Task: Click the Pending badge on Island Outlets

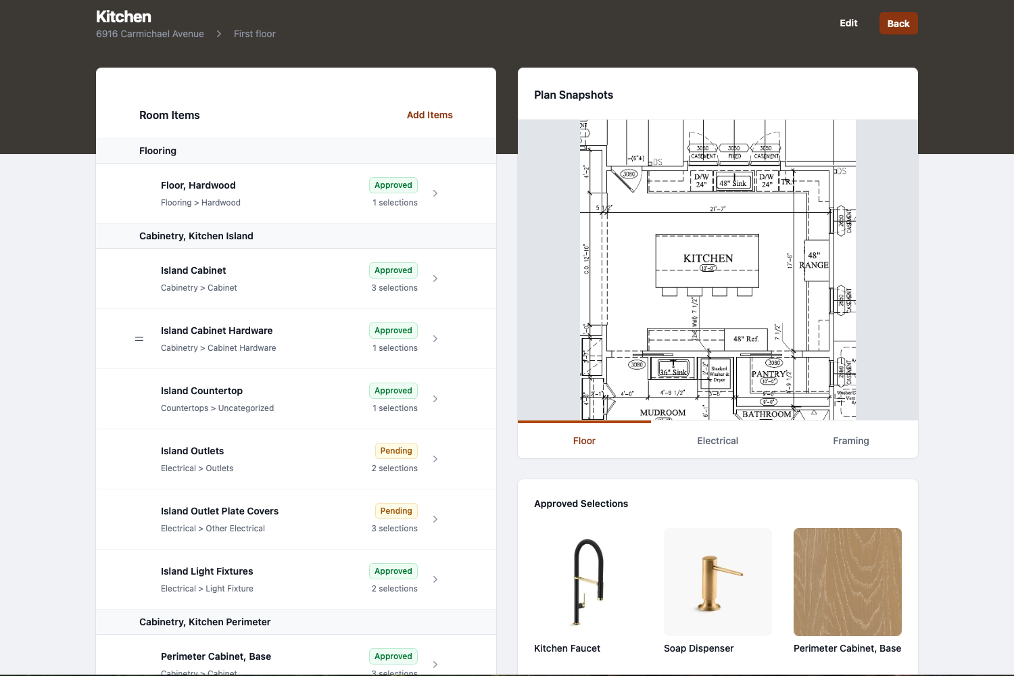Action: [x=396, y=451]
